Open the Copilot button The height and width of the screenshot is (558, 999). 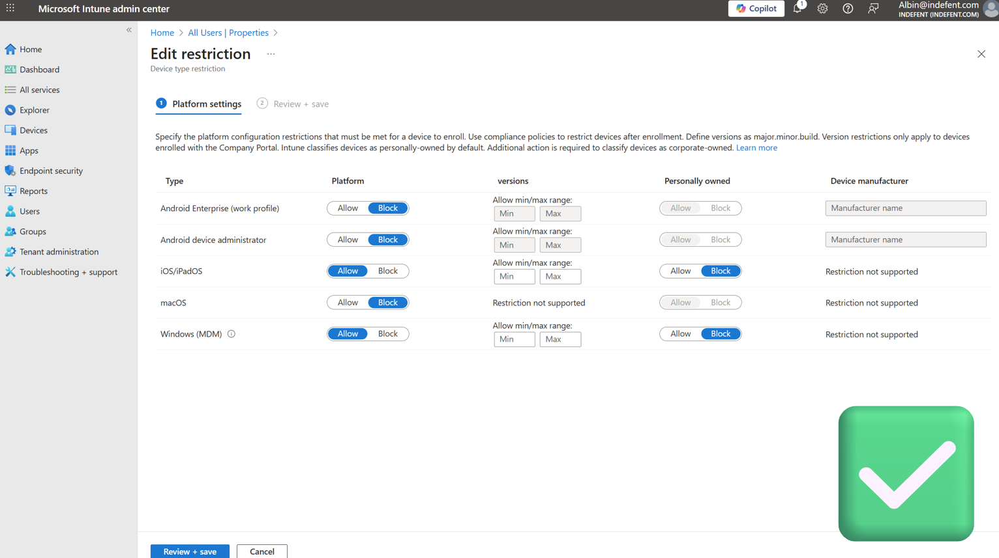pos(756,8)
